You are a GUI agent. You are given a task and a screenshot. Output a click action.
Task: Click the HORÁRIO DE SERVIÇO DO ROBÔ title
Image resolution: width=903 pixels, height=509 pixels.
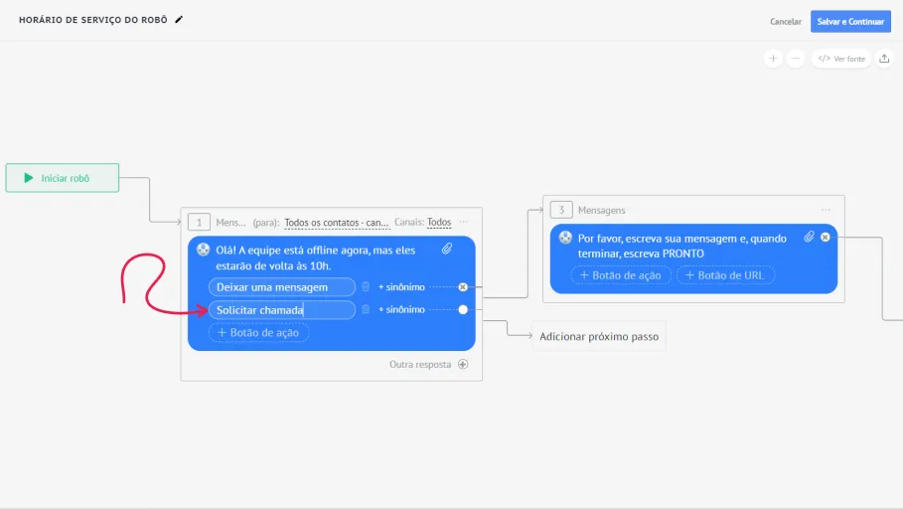pyautogui.click(x=93, y=20)
